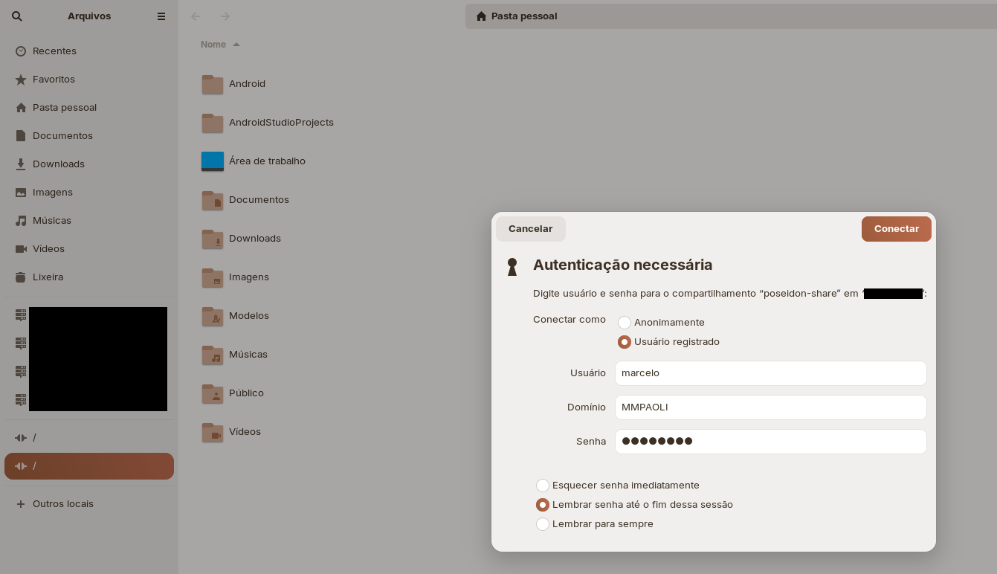Screen dimensions: 997x574
Task: Open Favoritos starred items
Action: point(54,79)
